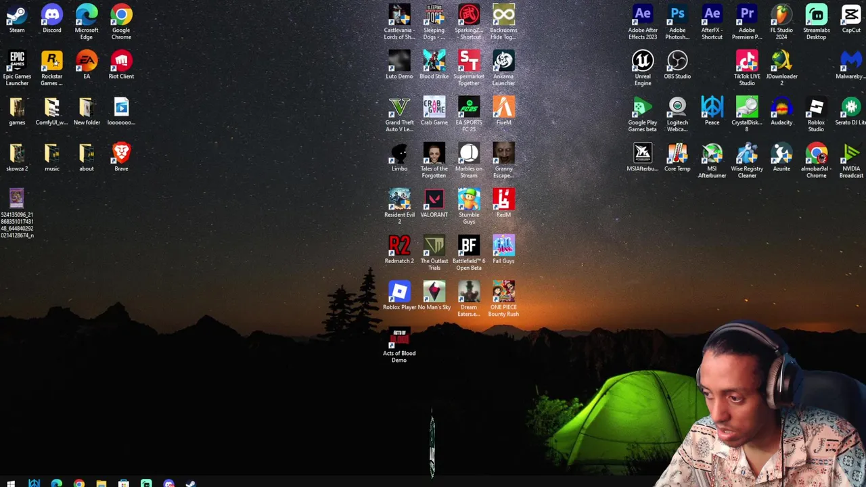Open the Limbo game icon

[399, 154]
